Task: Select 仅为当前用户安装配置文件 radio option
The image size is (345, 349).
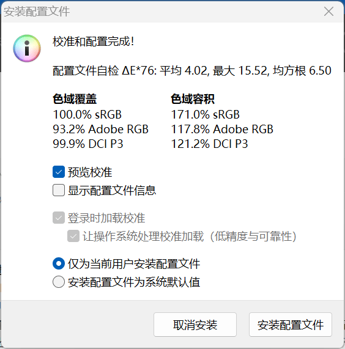Action: click(x=59, y=264)
